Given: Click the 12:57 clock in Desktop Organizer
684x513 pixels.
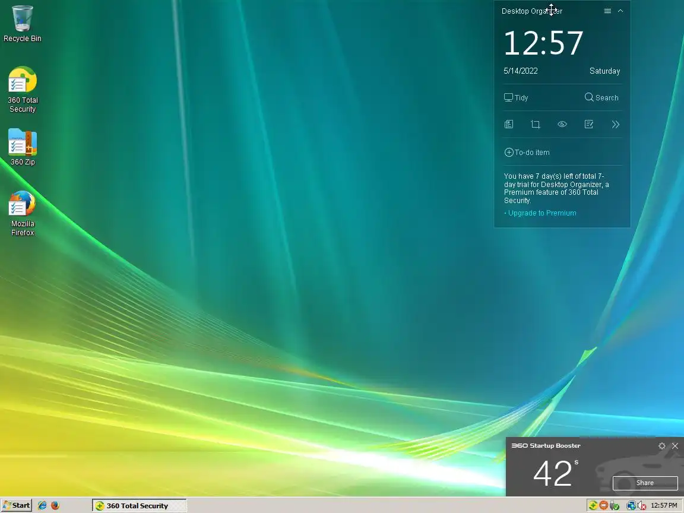Looking at the screenshot, I should pos(543,43).
